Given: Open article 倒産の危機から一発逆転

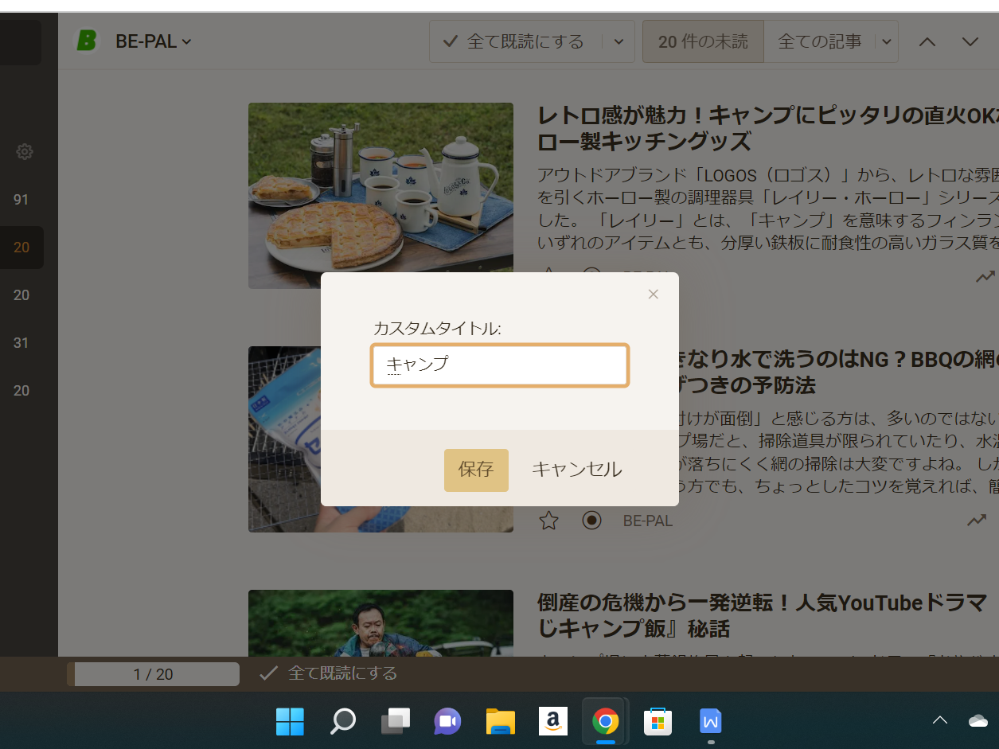Looking at the screenshot, I should pos(763,615).
